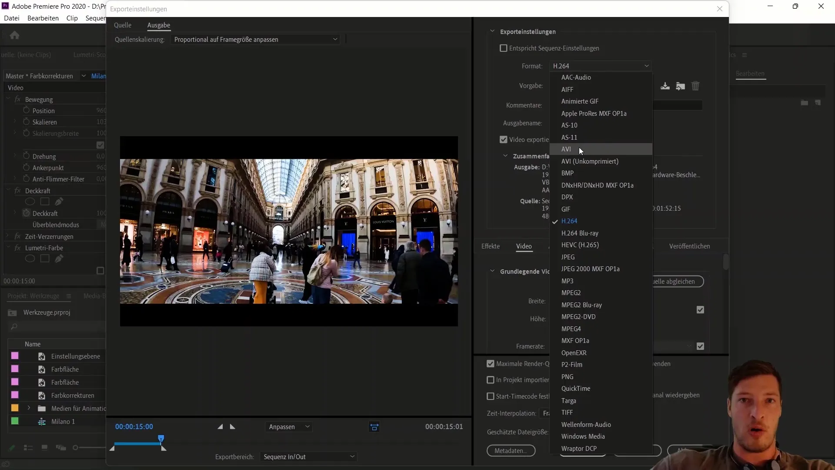Image resolution: width=835 pixels, height=470 pixels.
Task: Open the Anpassen zoom dropdown
Action: click(x=289, y=427)
